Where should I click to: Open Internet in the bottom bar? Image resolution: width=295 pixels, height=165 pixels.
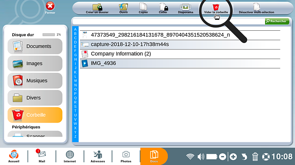[70, 156]
